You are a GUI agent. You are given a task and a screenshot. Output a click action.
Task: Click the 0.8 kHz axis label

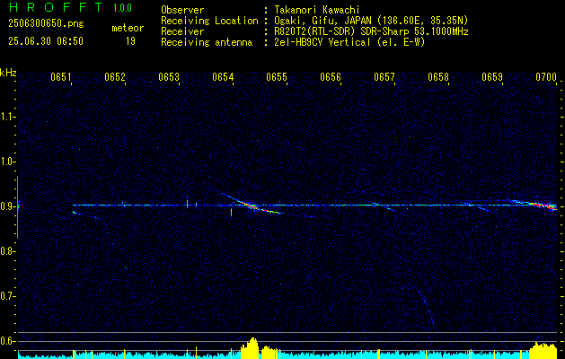click(6, 251)
